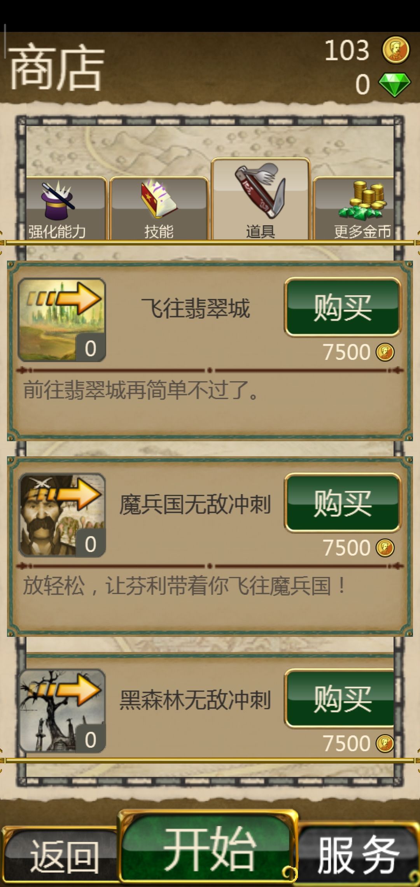Tap the Emerald City item thumbnail
Screen dimensions: 420x887
pos(62,320)
